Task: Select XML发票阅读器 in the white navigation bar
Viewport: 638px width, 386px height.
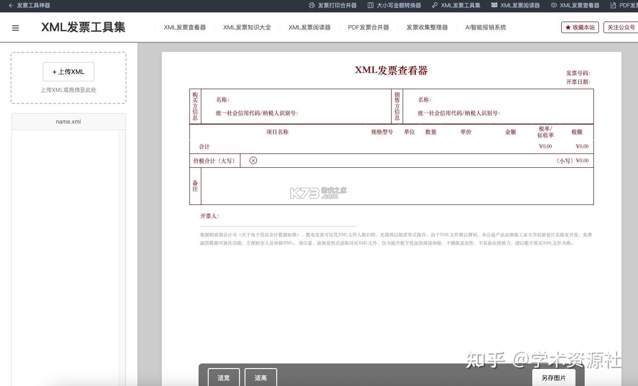Action: pyautogui.click(x=309, y=28)
